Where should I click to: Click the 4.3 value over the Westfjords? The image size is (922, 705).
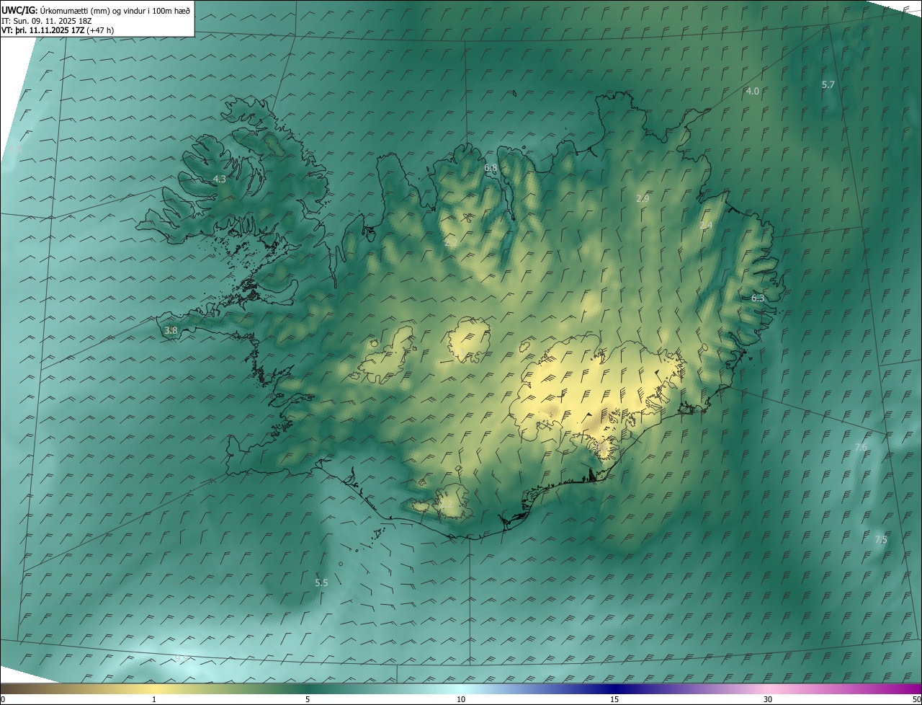click(220, 179)
